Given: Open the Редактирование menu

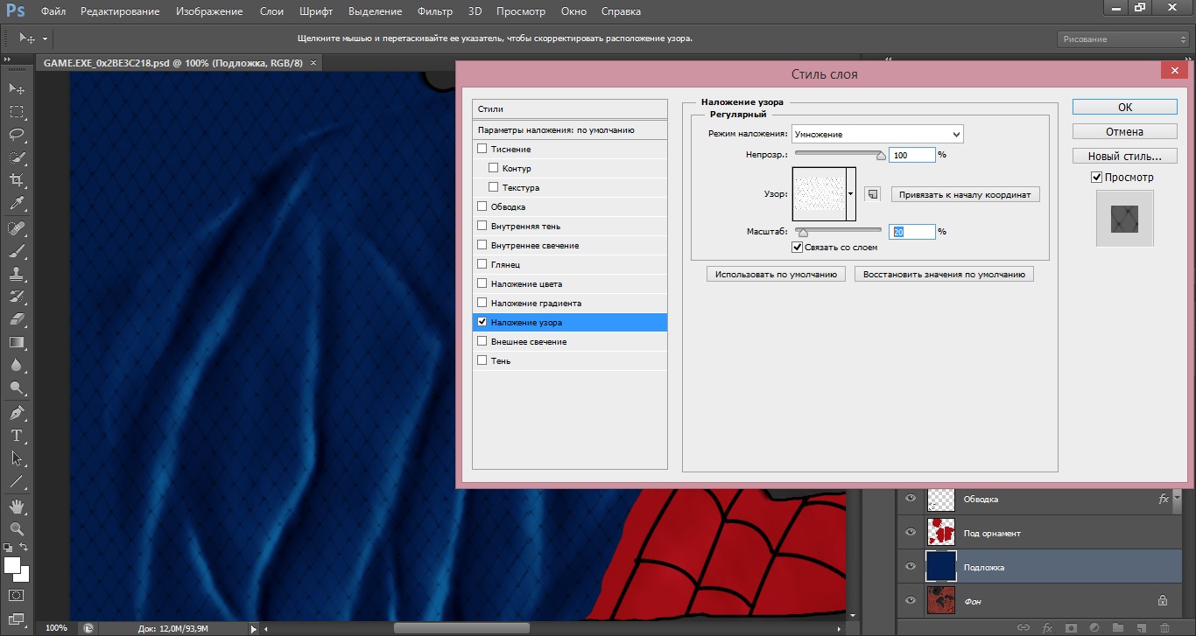Looking at the screenshot, I should tap(120, 11).
